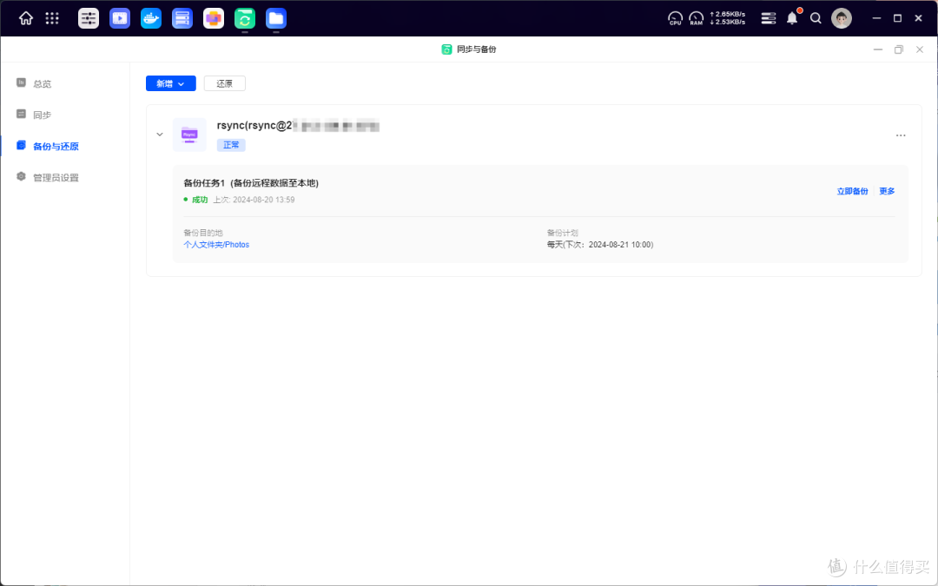
Task: Close the 同步与备份 inner window
Action: tap(920, 49)
